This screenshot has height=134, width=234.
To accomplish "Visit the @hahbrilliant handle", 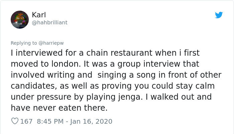I will click(49, 22).
